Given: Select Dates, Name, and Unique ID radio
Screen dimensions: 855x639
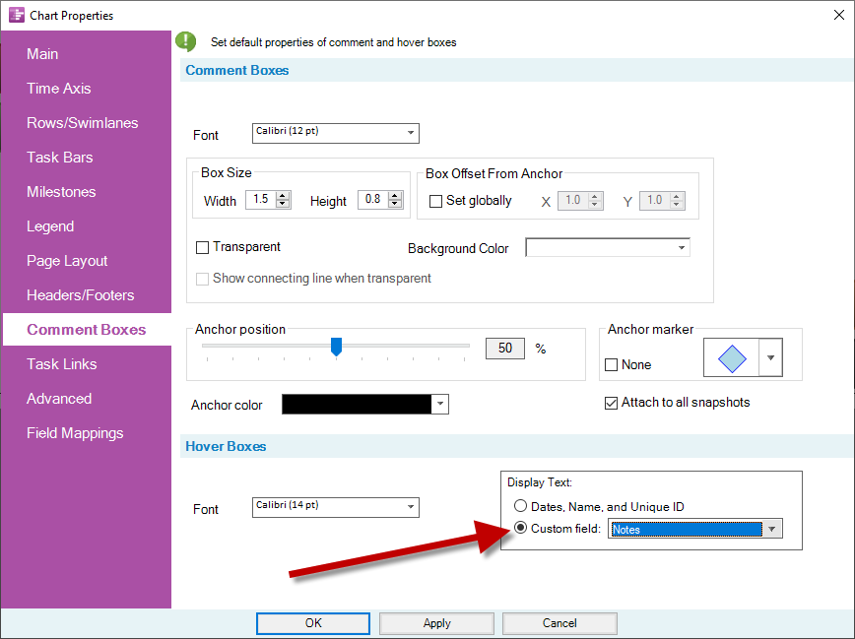Looking at the screenshot, I should point(521,506).
